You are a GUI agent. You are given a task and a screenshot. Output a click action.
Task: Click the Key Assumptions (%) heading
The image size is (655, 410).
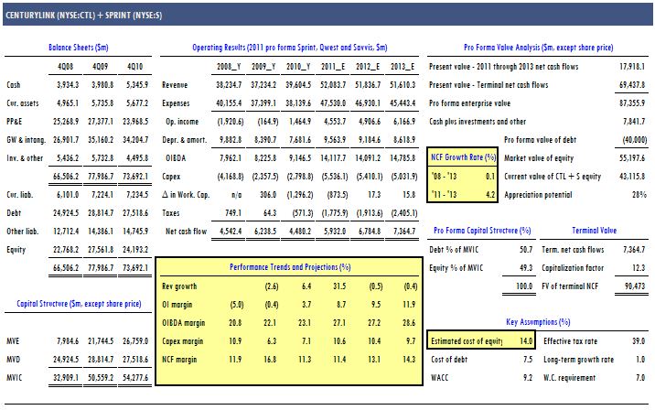point(538,322)
